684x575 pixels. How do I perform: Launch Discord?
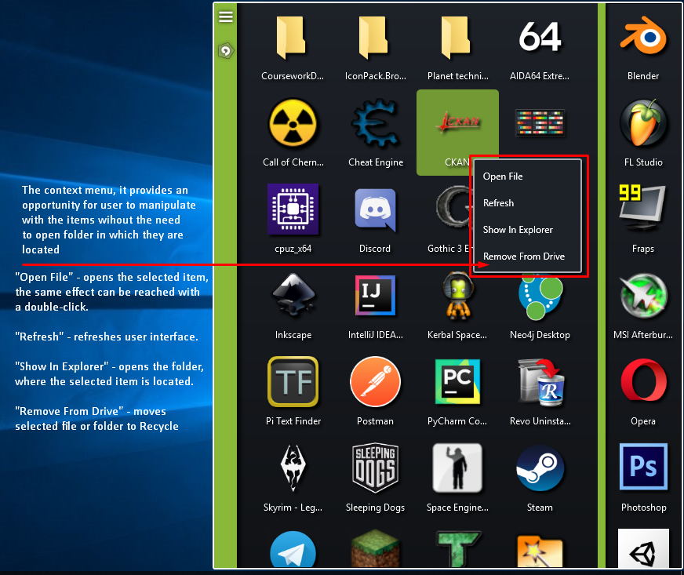[375, 209]
